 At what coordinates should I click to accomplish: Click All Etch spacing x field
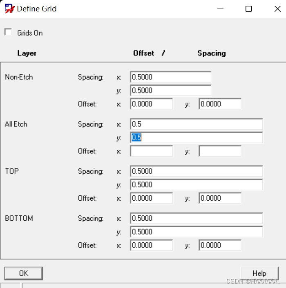point(196,124)
